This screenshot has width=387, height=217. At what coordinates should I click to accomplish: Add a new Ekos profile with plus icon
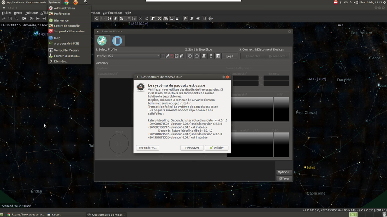[x=163, y=56]
